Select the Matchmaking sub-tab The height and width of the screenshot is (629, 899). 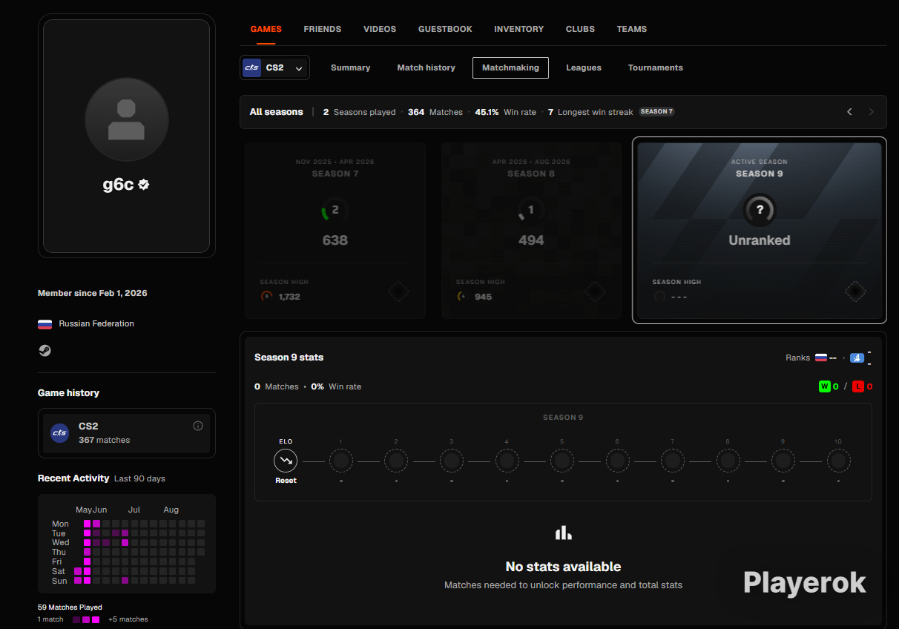510,67
